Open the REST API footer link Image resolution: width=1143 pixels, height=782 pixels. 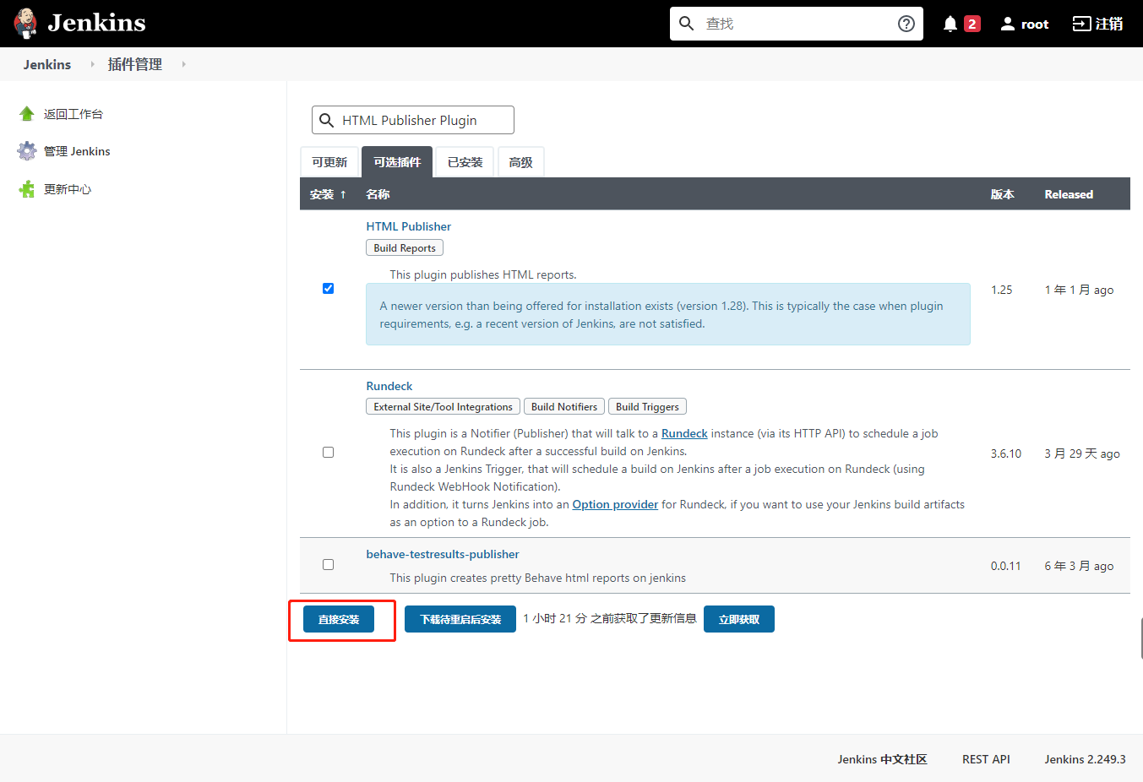[x=986, y=759]
